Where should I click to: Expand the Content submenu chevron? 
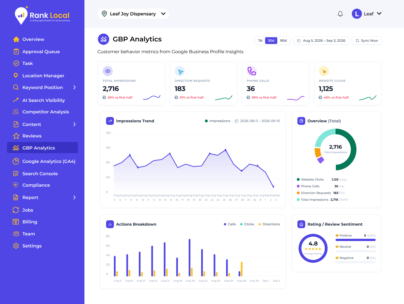coord(74,124)
